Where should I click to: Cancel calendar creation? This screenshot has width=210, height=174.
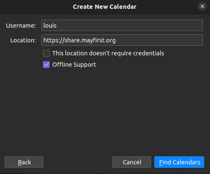tap(132, 162)
